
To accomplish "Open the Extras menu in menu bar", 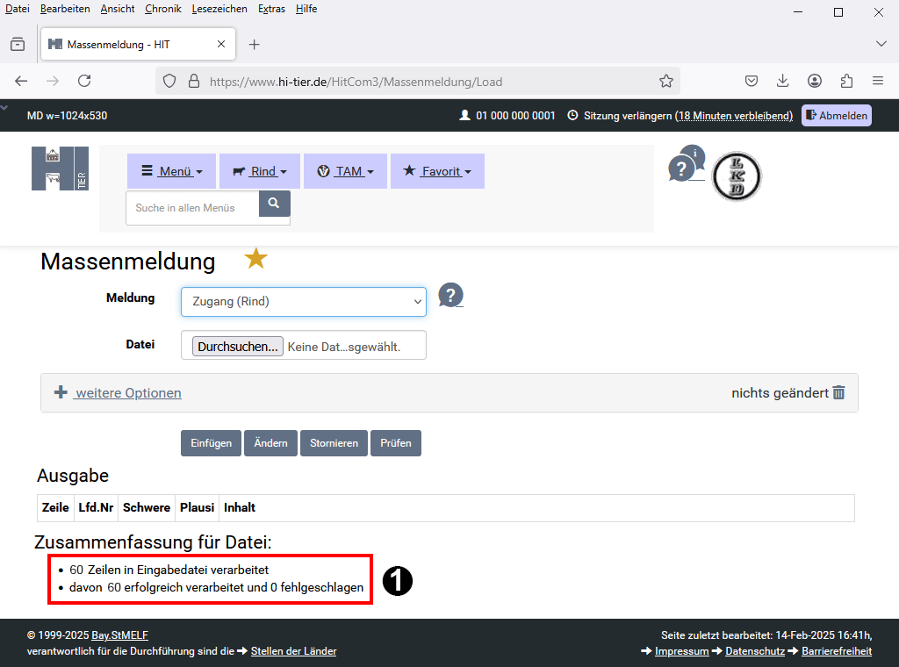I will point(271,9).
